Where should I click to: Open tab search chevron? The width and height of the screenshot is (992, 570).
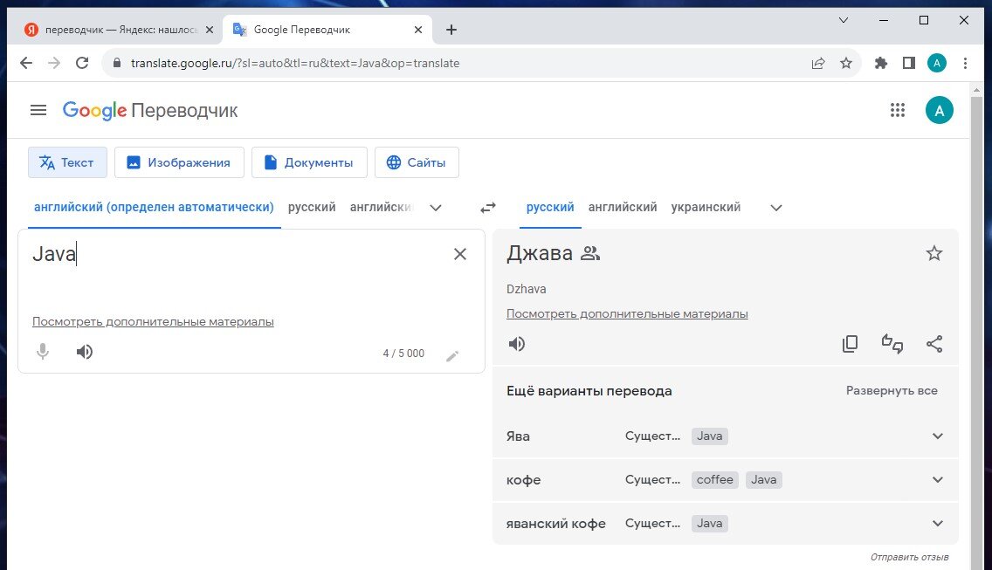click(844, 20)
